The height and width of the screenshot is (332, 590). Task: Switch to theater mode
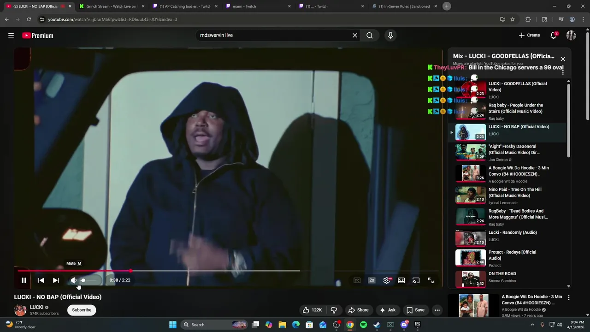(x=401, y=280)
